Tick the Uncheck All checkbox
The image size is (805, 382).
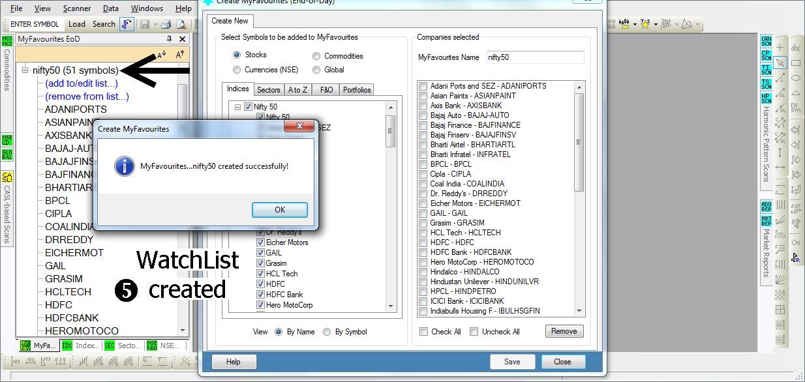pos(474,332)
